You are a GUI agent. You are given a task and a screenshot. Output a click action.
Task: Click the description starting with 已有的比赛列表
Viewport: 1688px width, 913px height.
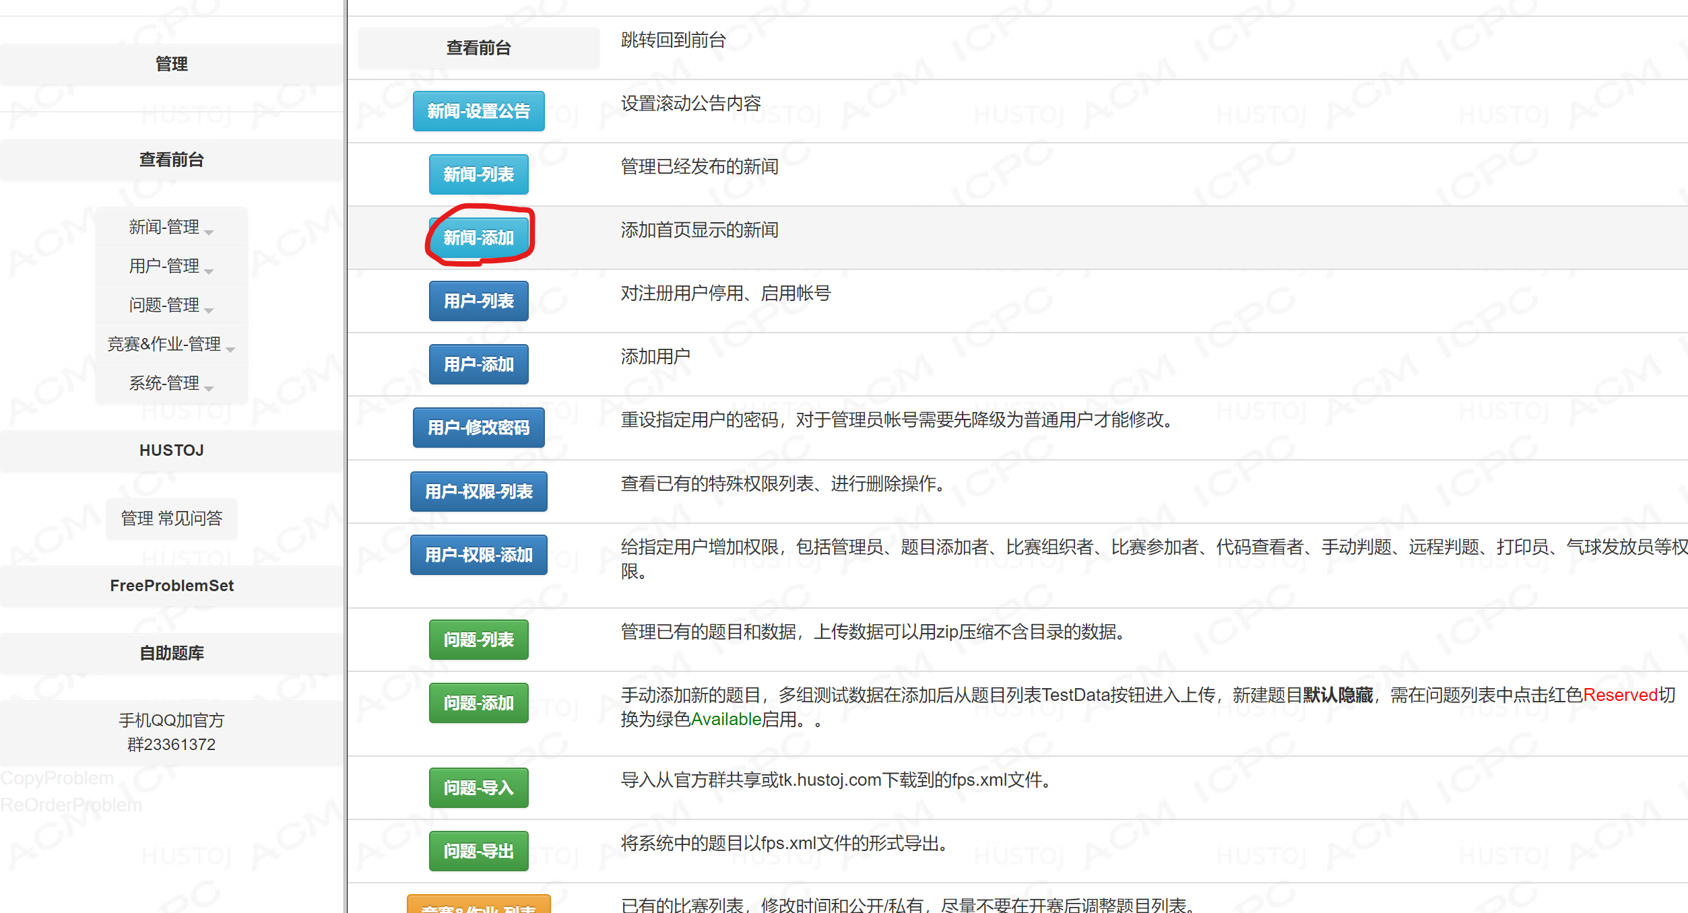[x=909, y=905]
